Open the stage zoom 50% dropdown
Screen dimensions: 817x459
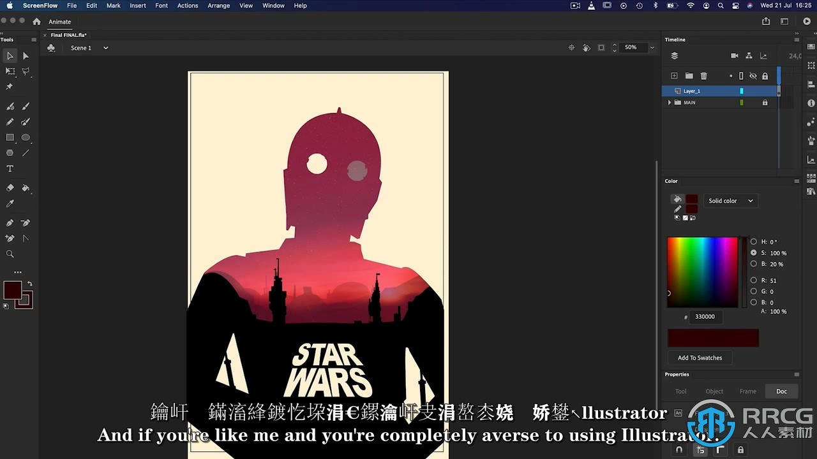(x=652, y=48)
